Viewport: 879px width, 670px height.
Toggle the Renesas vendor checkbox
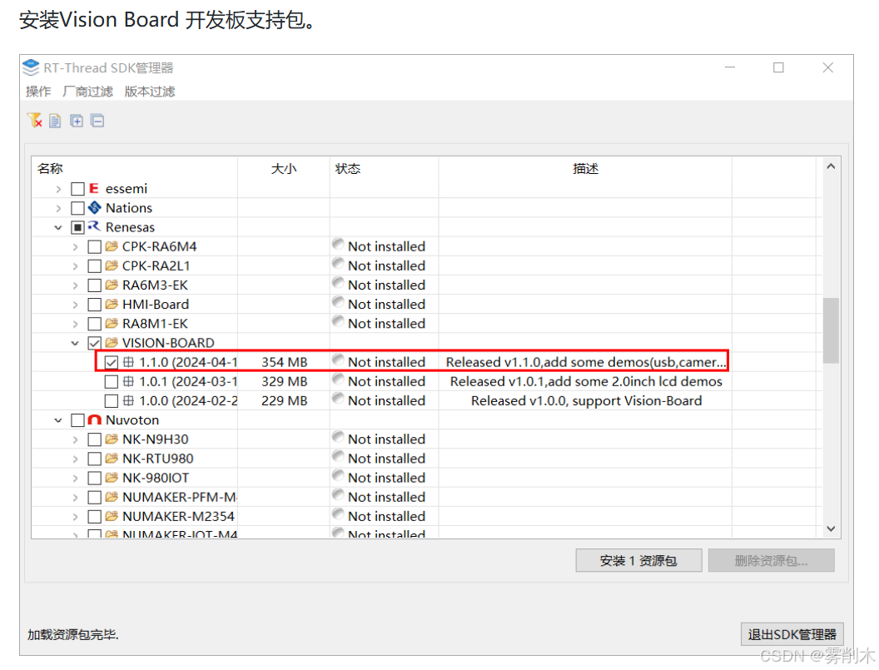point(78,227)
